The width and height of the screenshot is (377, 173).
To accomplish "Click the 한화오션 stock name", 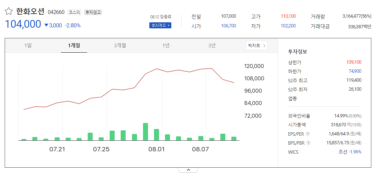I will pos(31,11).
